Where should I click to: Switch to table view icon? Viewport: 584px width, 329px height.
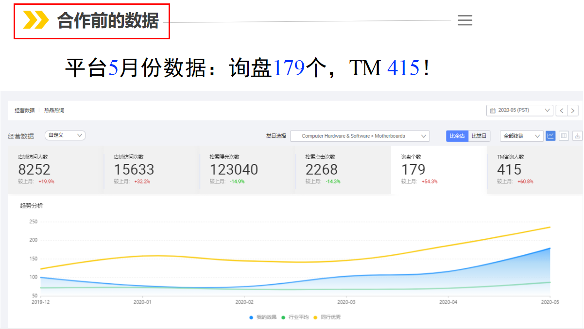564,136
